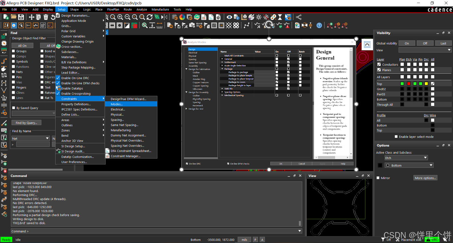Screen dimensions: 453x243
Task: Open the Route menu in menu bar
Action: (x=128, y=10)
